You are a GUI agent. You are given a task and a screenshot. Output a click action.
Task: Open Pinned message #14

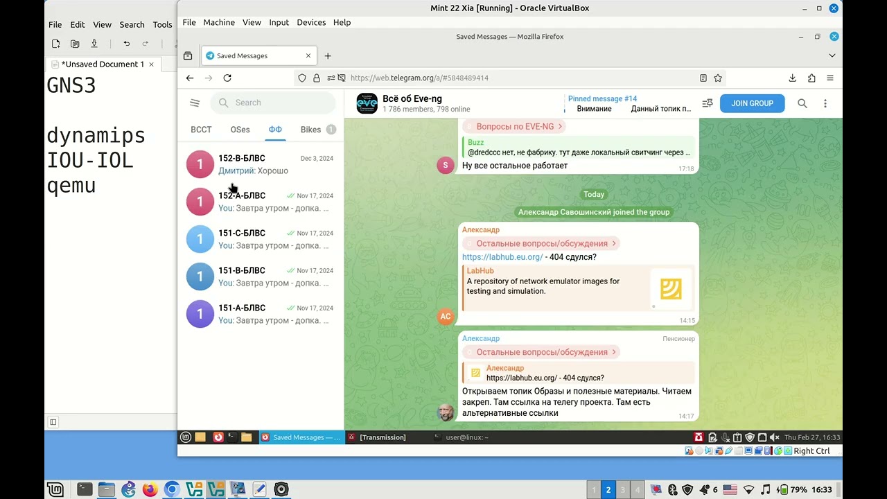click(x=629, y=103)
